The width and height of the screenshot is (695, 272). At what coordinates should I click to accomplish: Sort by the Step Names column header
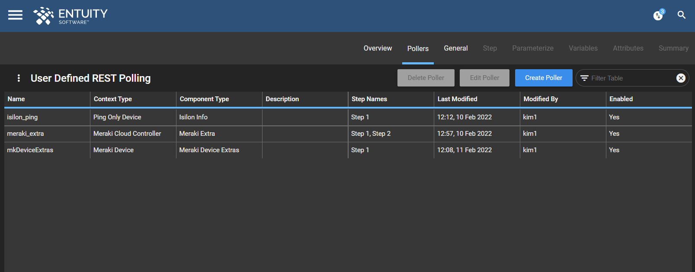point(391,99)
